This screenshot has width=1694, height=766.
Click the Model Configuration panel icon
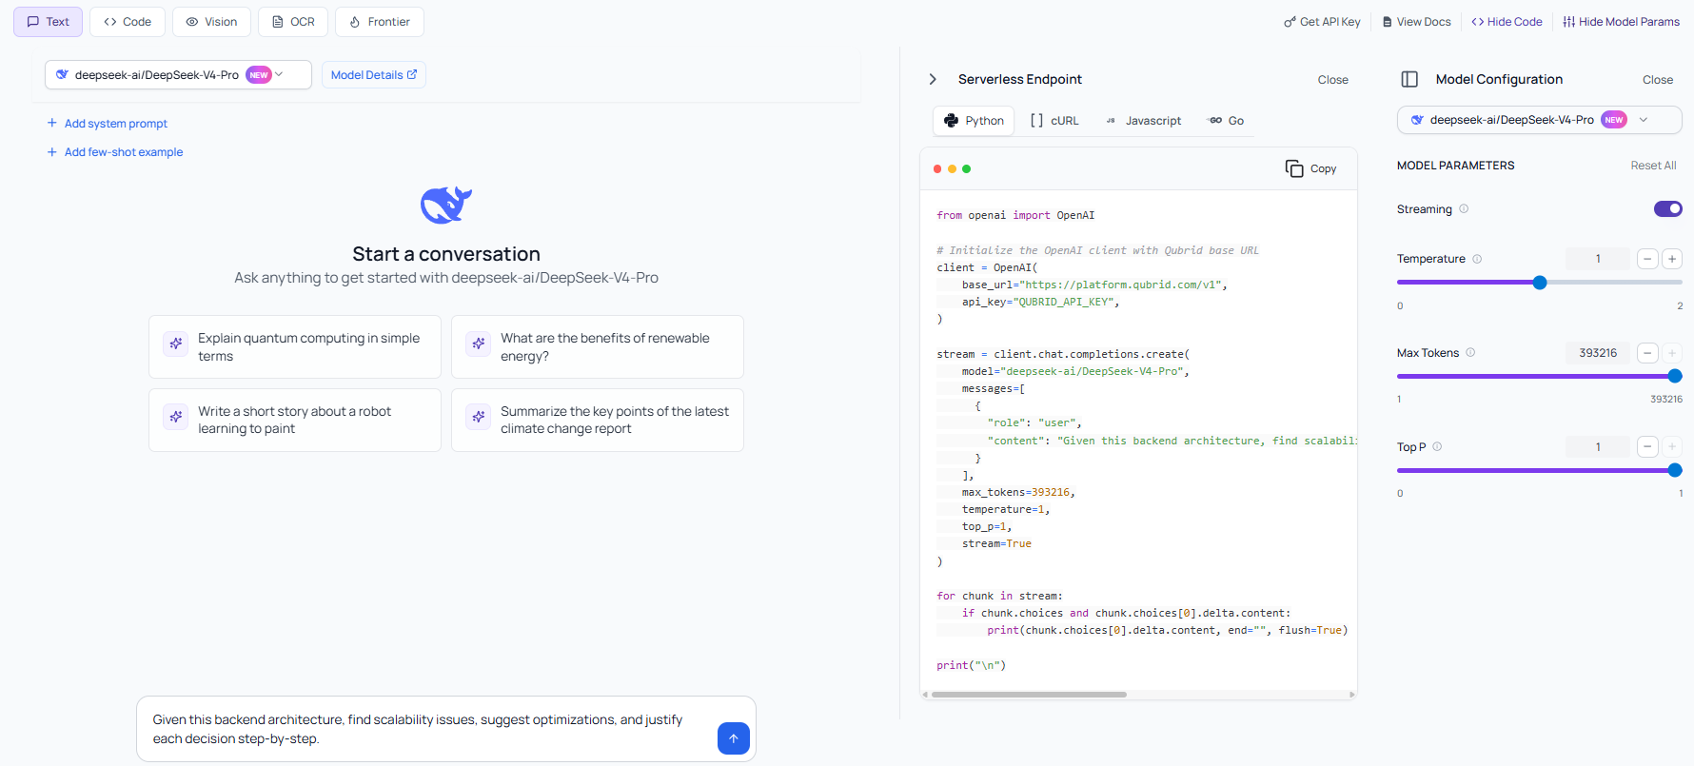click(x=1410, y=80)
